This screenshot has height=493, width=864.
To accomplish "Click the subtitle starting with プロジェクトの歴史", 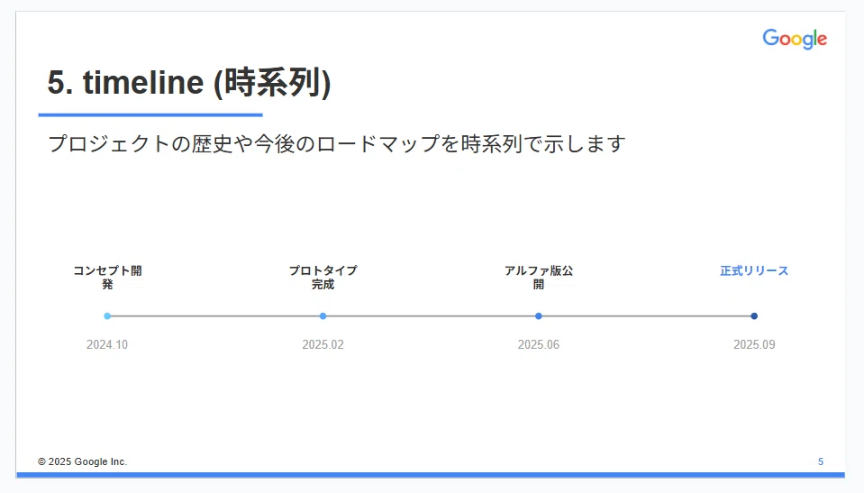I will tap(337, 144).
